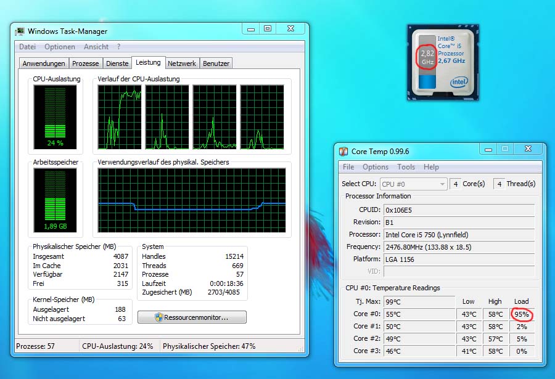Open the File menu in Core Temp

(348, 166)
